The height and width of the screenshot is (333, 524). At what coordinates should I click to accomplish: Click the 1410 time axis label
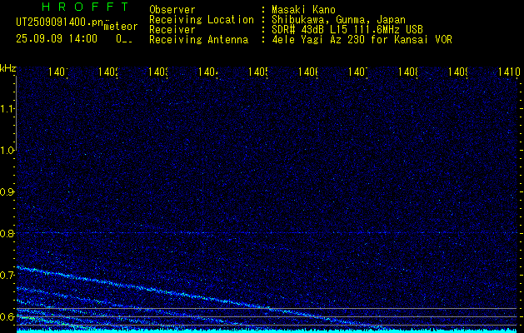[x=509, y=72]
